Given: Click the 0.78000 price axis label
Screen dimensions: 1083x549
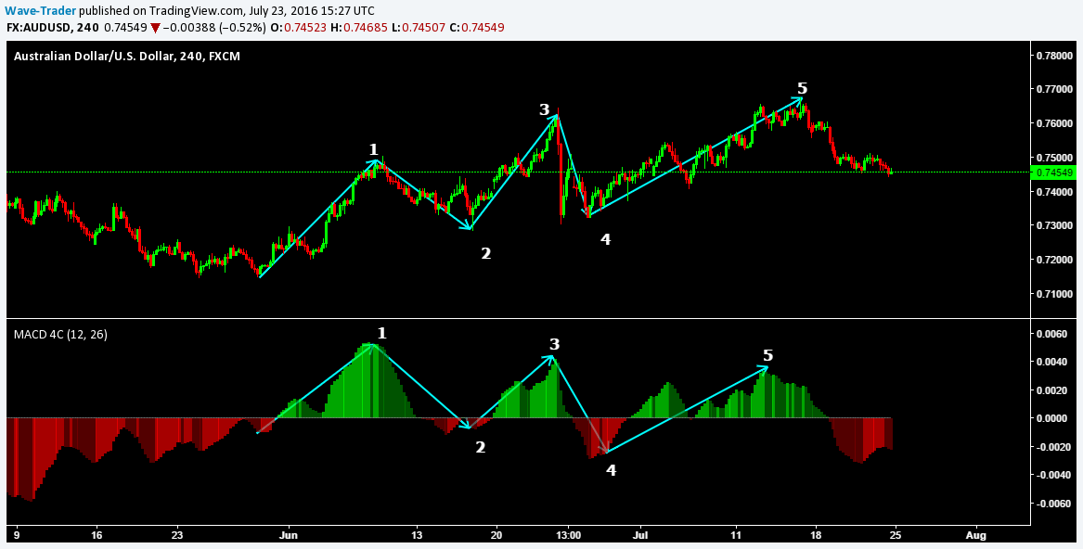Looking at the screenshot, I should 1054,56.
